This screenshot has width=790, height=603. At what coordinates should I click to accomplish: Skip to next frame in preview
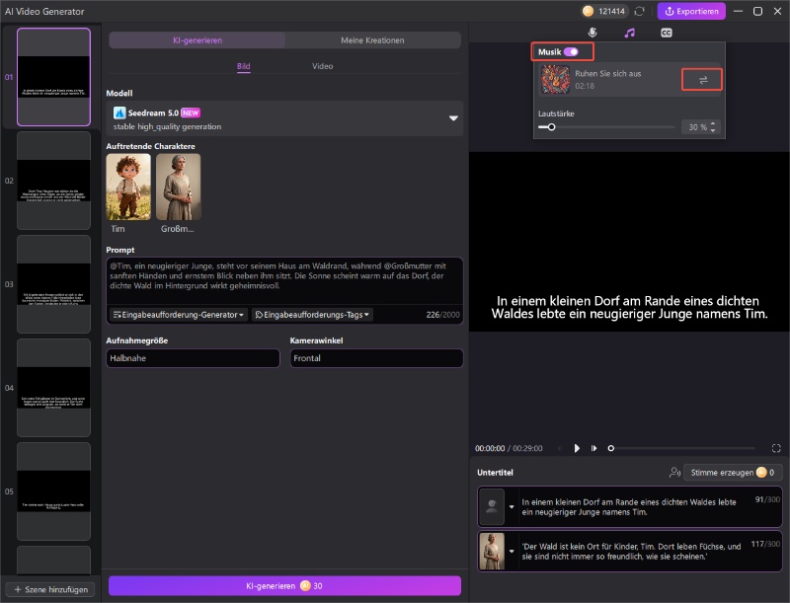593,448
